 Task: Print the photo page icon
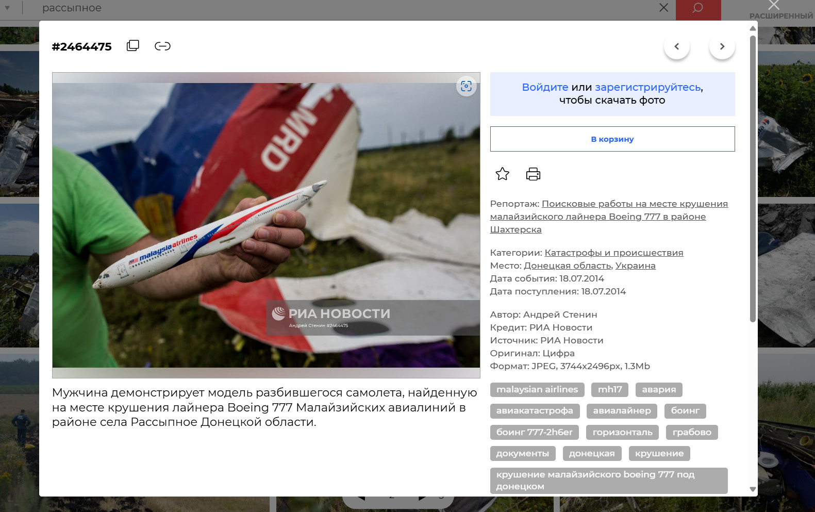(x=533, y=174)
